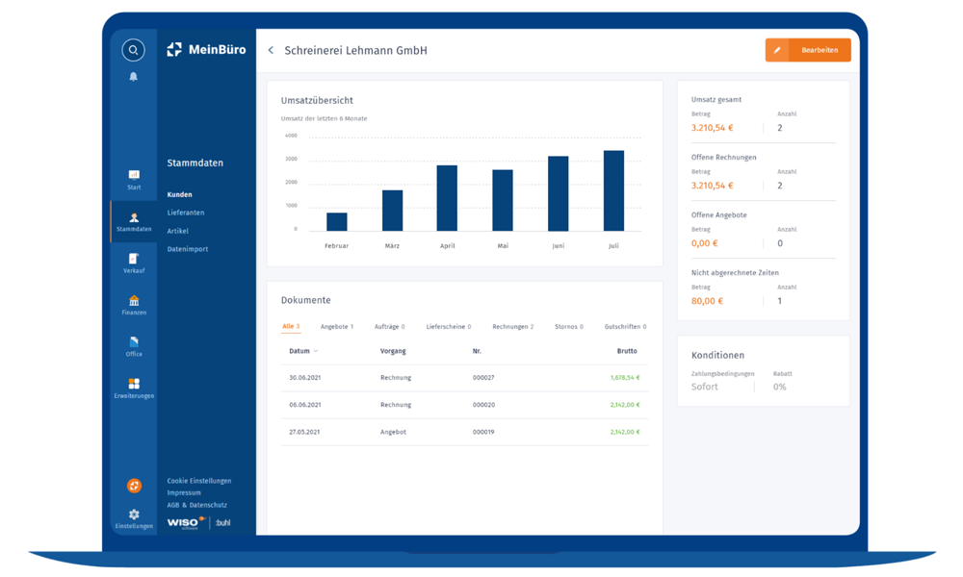Image resolution: width=963 pixels, height=577 pixels.
Task: Click the Februar bar in chart
Action: click(x=336, y=222)
